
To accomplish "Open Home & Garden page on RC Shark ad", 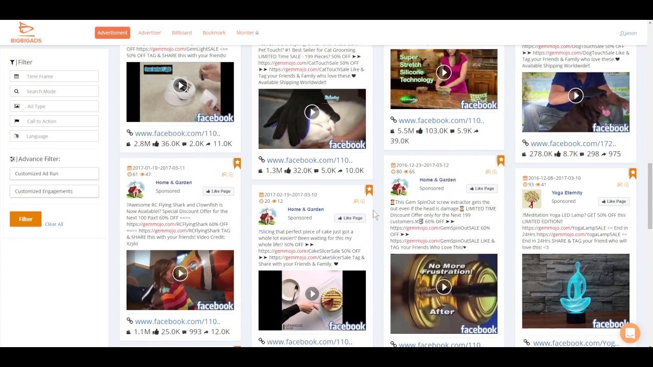I will [x=174, y=182].
